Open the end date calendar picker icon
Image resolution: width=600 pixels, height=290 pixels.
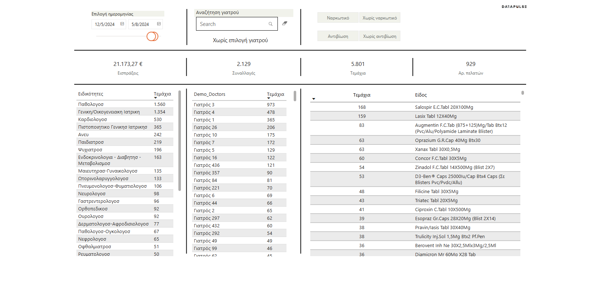pyautogui.click(x=159, y=24)
